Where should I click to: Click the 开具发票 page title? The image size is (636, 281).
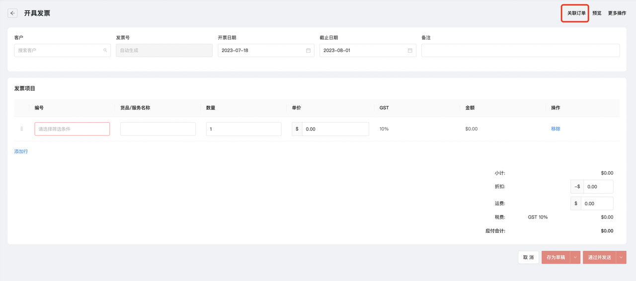pyautogui.click(x=37, y=13)
